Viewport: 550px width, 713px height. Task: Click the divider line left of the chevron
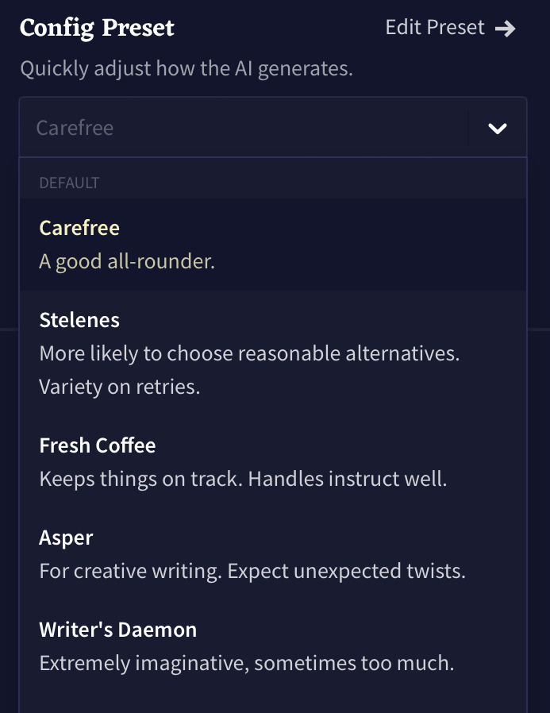click(x=469, y=129)
